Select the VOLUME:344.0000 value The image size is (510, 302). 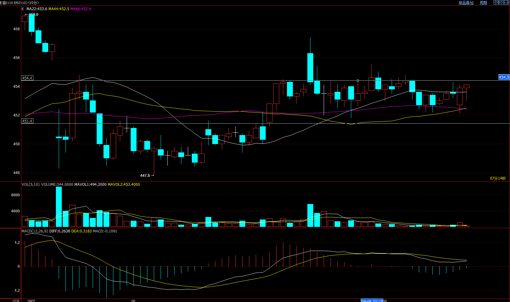coord(57,185)
